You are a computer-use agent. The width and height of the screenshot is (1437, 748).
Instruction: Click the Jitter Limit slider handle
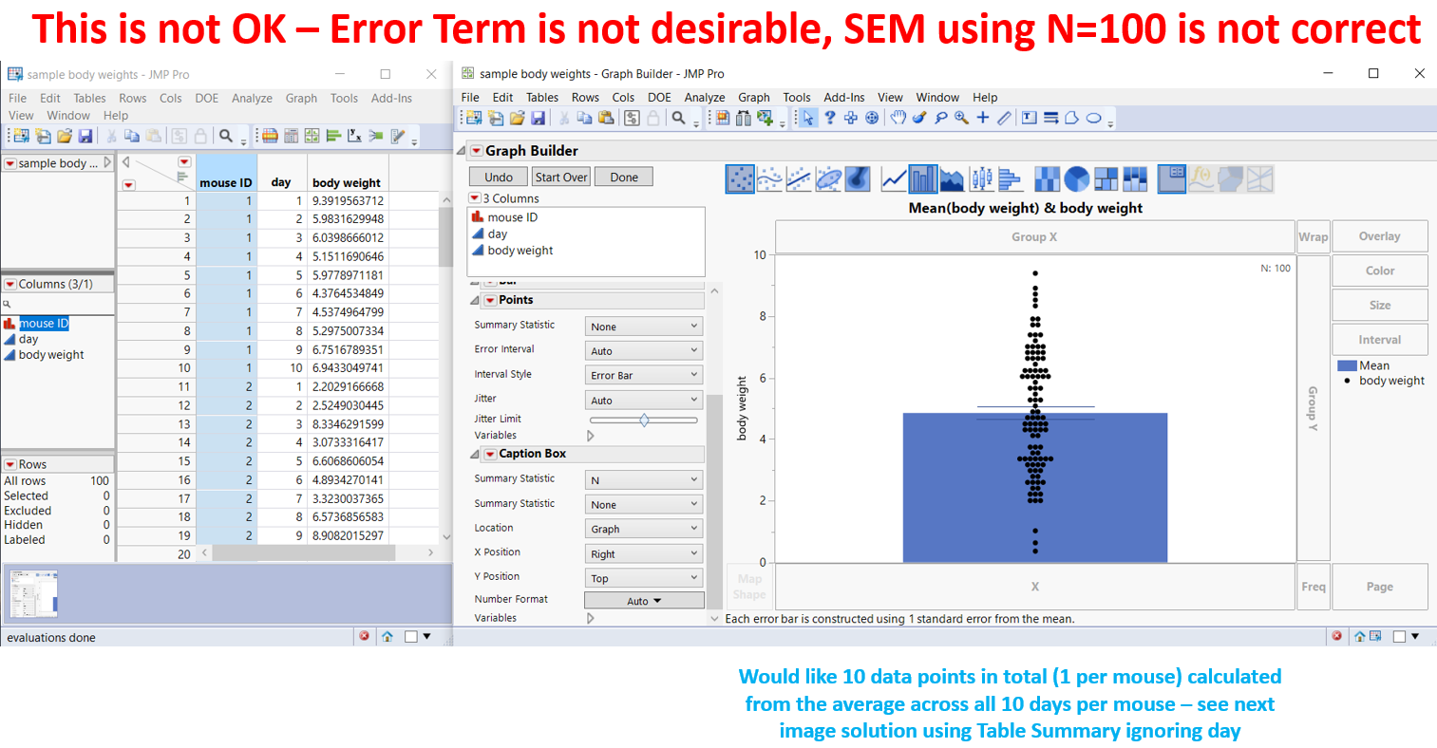tap(644, 420)
